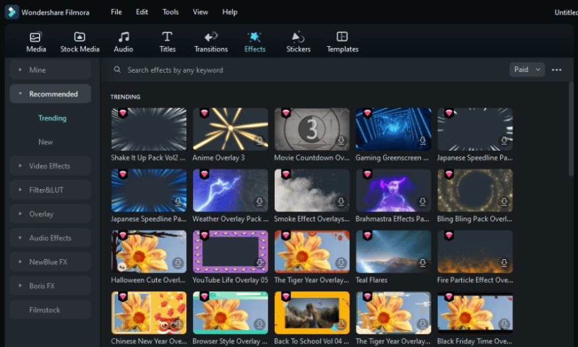Open the File menu
This screenshot has height=347, width=578.
[116, 12]
